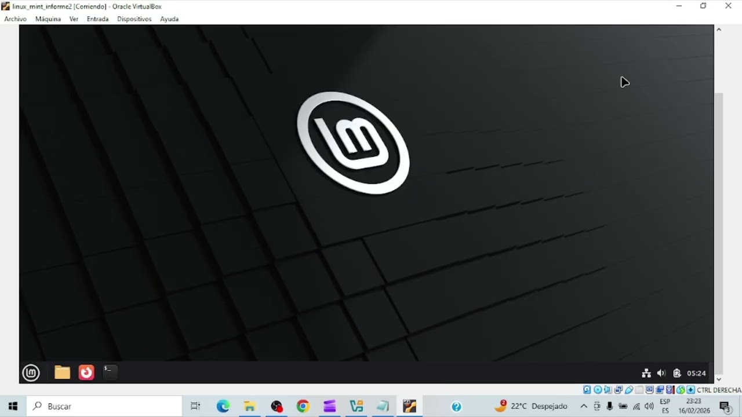Open Windows Task View
Screen dimensions: 742x417
click(195, 407)
